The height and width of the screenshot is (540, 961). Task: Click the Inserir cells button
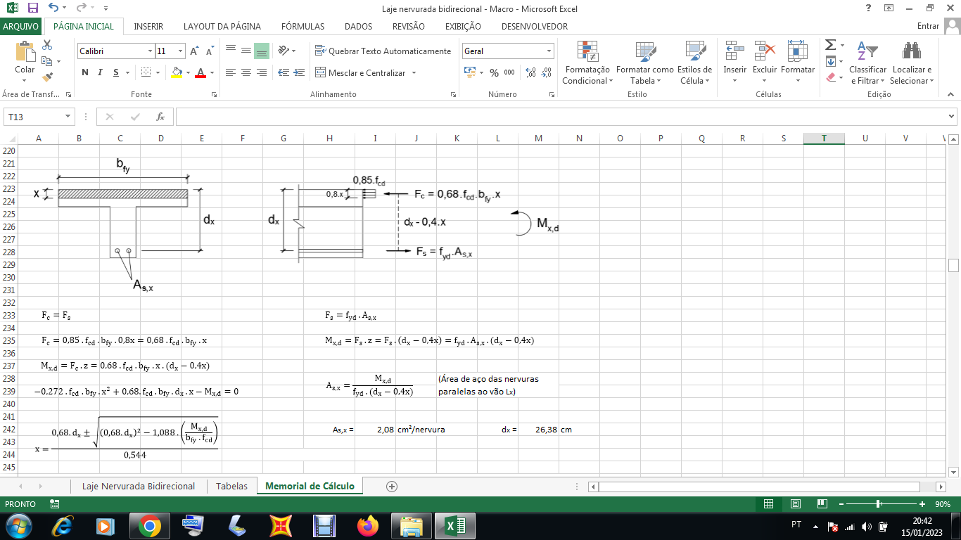tap(735, 62)
